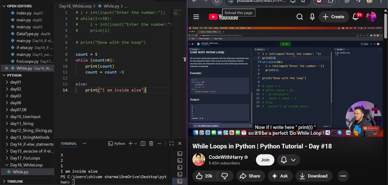Image resolution: width=388 pixels, height=185 pixels.
Task: Close While.py in Open Editors list
Action: pos(6,68)
